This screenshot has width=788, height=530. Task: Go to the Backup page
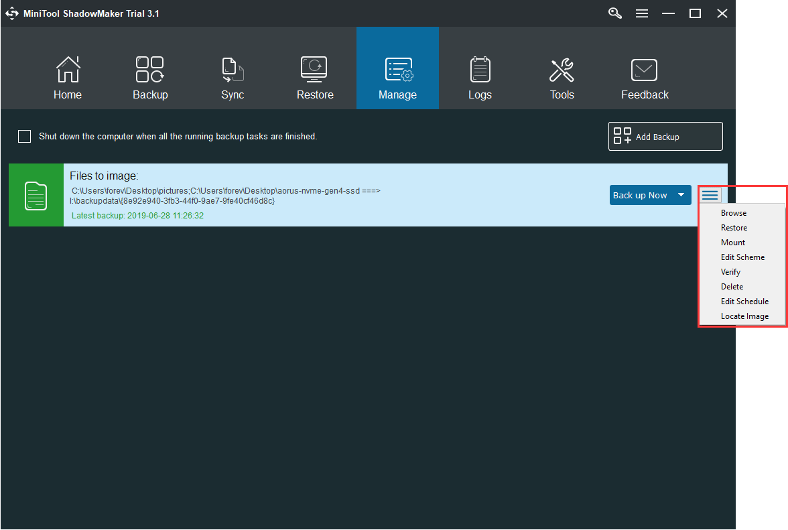pyautogui.click(x=150, y=70)
